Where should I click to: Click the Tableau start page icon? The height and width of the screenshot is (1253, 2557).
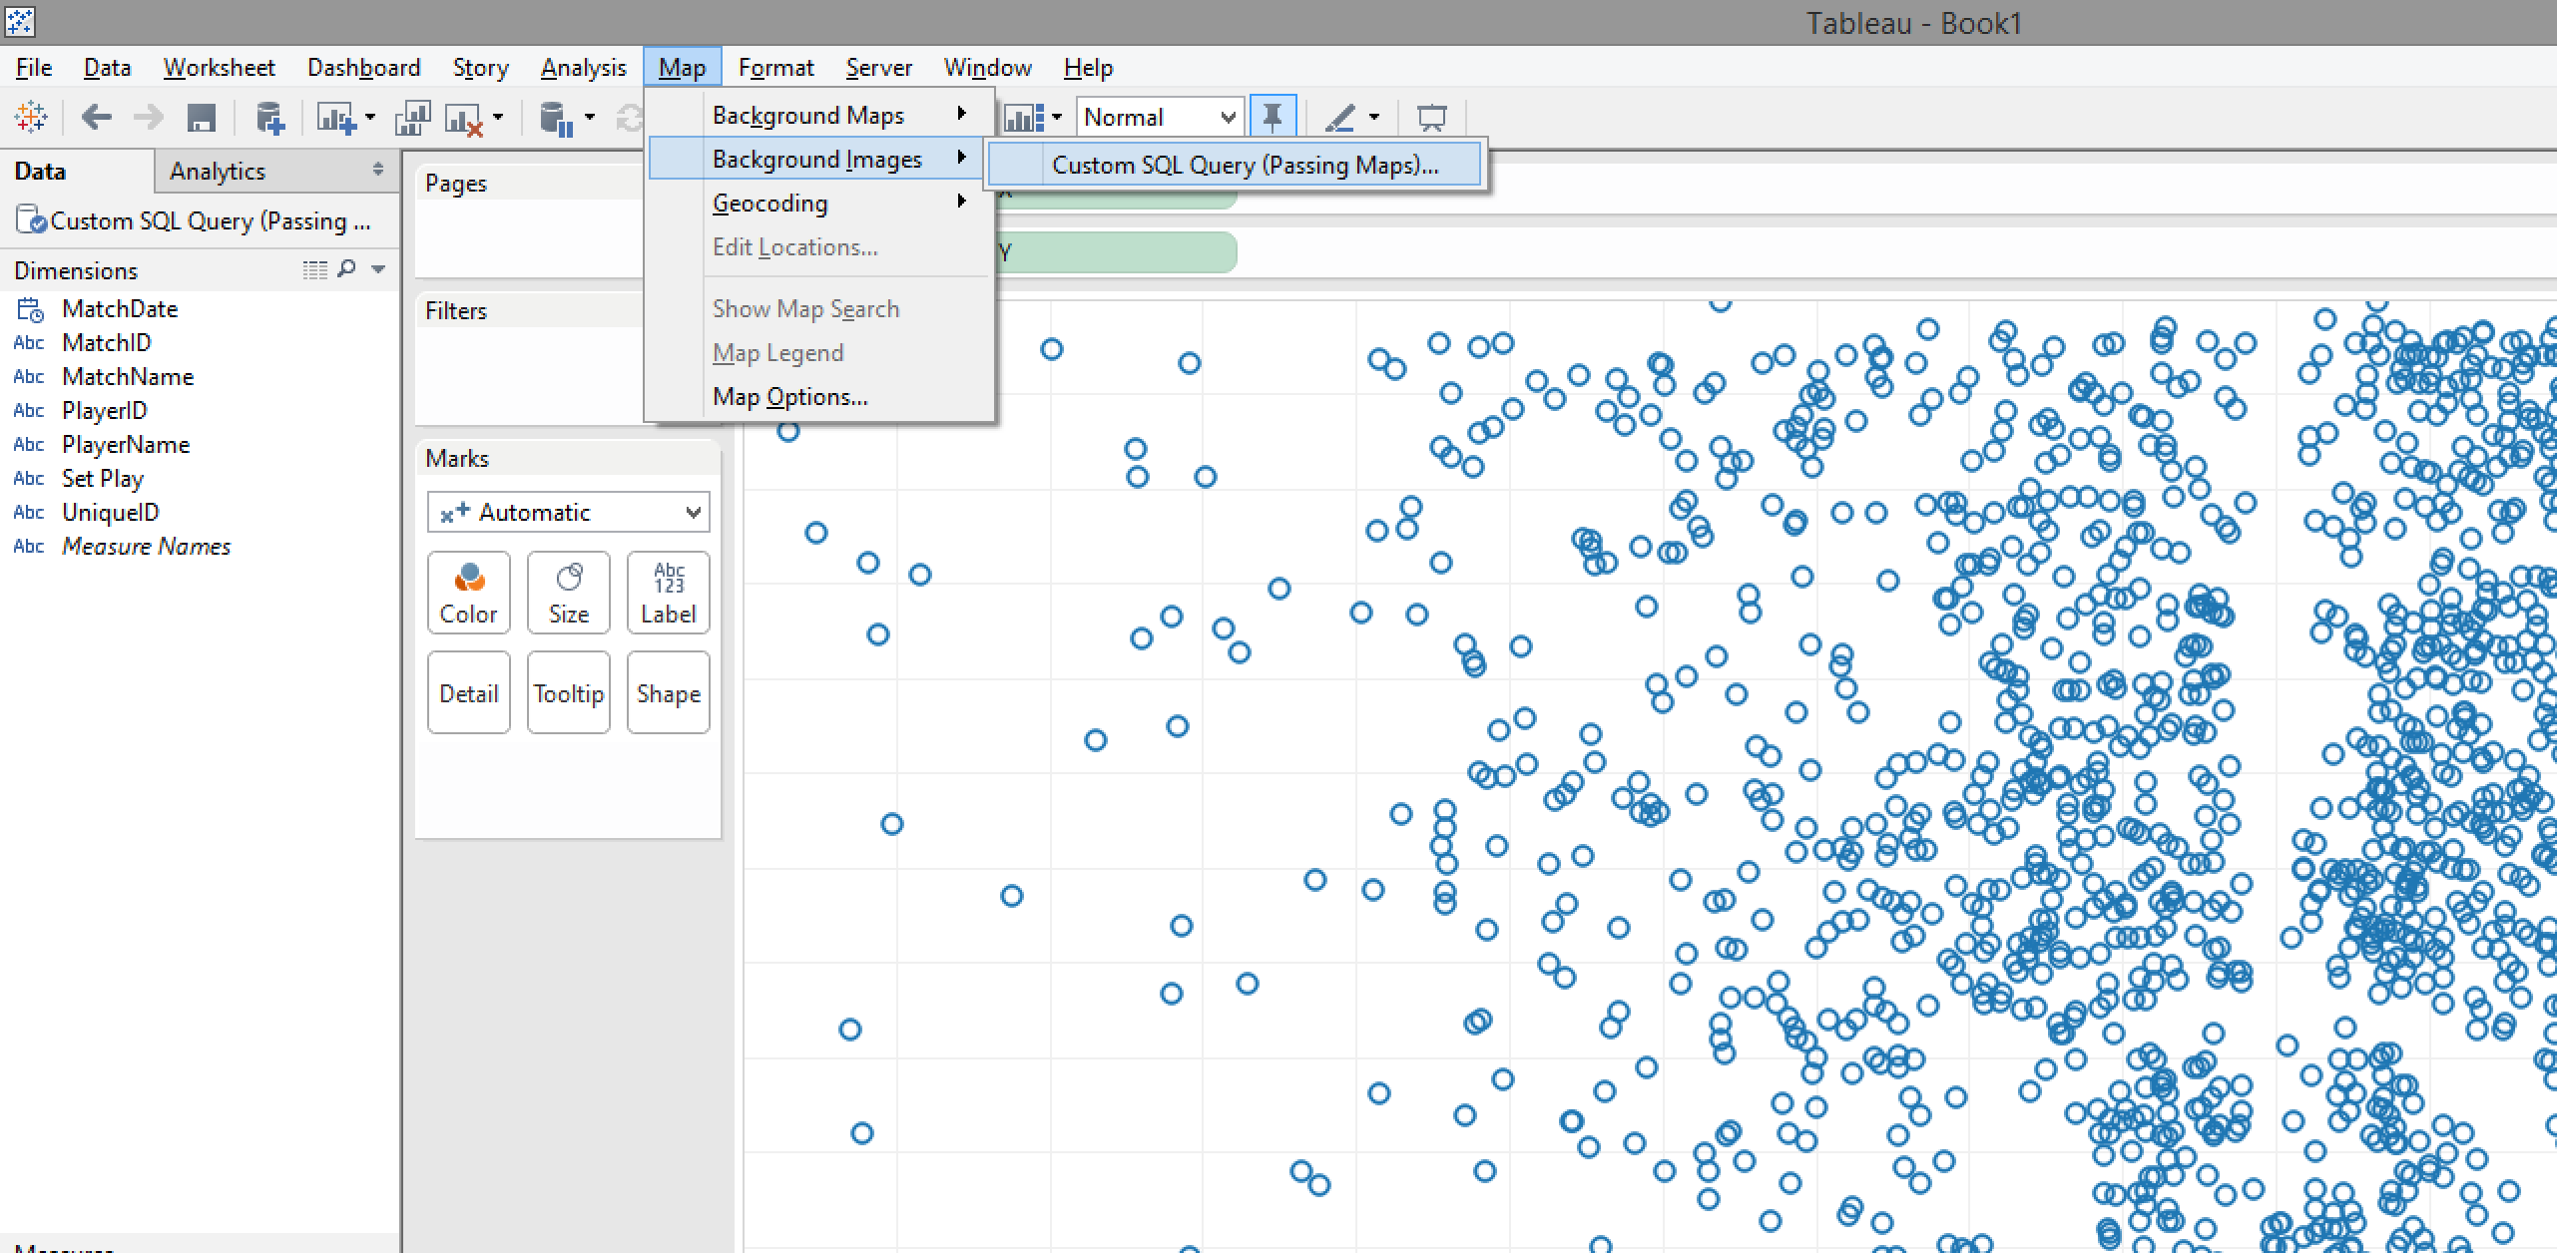click(x=31, y=118)
